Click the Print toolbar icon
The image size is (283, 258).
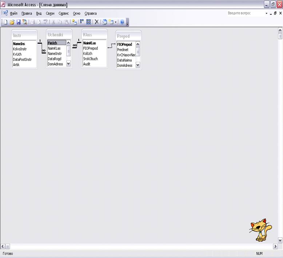(33, 22)
